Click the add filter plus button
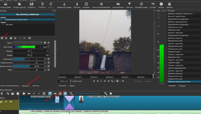This screenshot has width=201, height=114. click(2, 38)
